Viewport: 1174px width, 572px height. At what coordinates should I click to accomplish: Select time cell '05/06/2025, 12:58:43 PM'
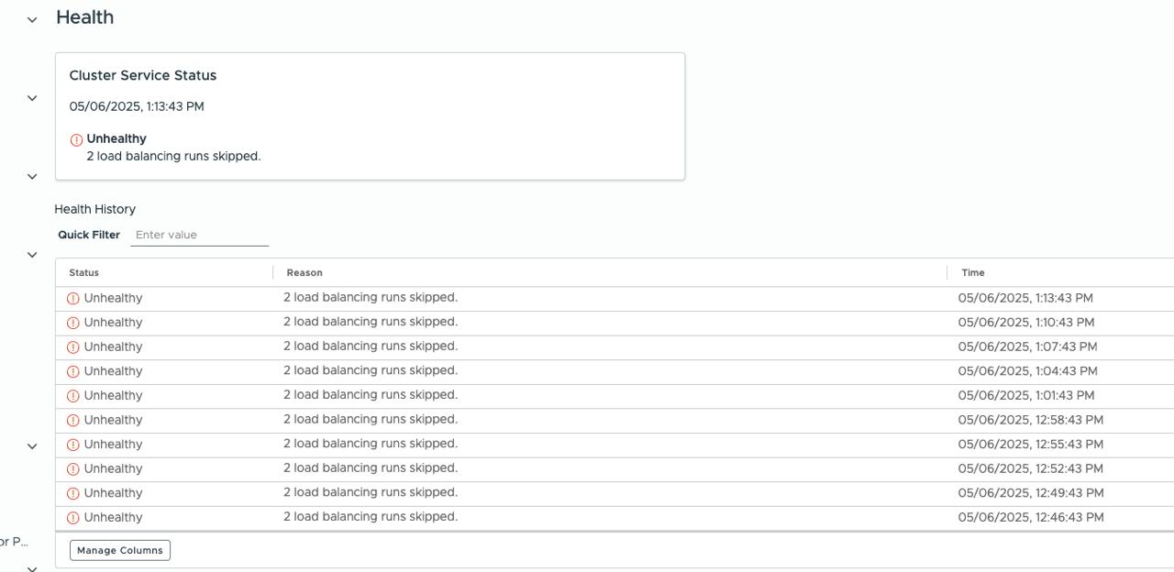(x=1031, y=420)
